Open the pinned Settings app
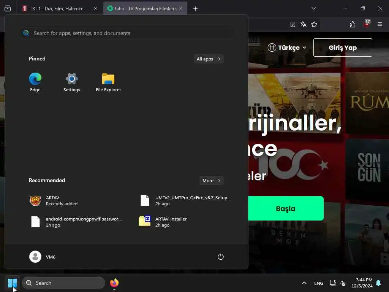 click(x=72, y=83)
